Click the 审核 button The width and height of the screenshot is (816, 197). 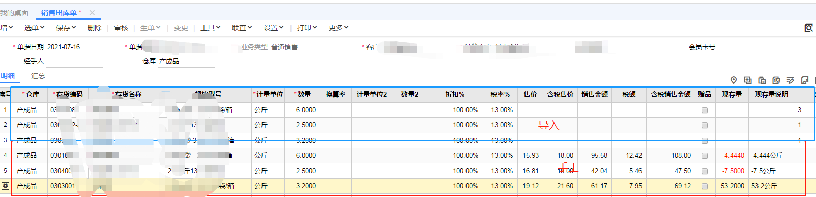[x=121, y=28]
